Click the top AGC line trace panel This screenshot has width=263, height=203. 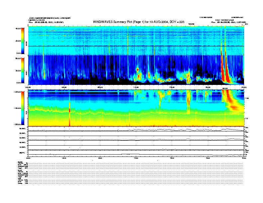coord(136,129)
